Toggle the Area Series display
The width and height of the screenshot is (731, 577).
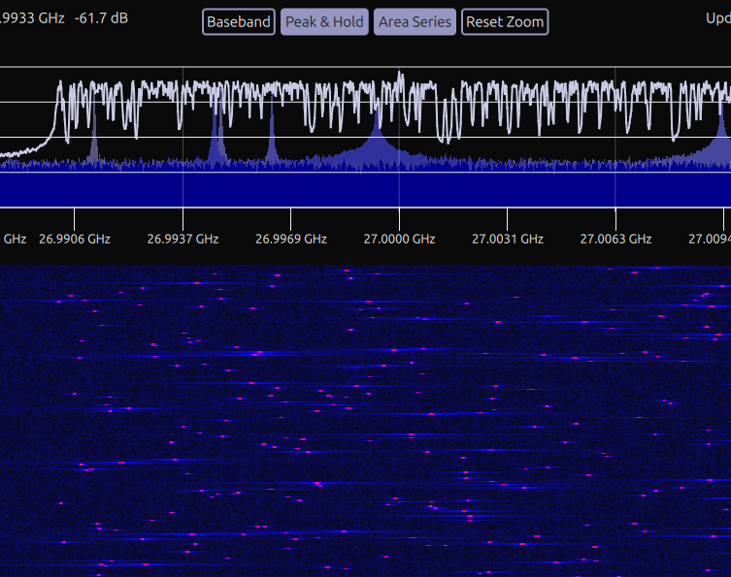coord(415,22)
